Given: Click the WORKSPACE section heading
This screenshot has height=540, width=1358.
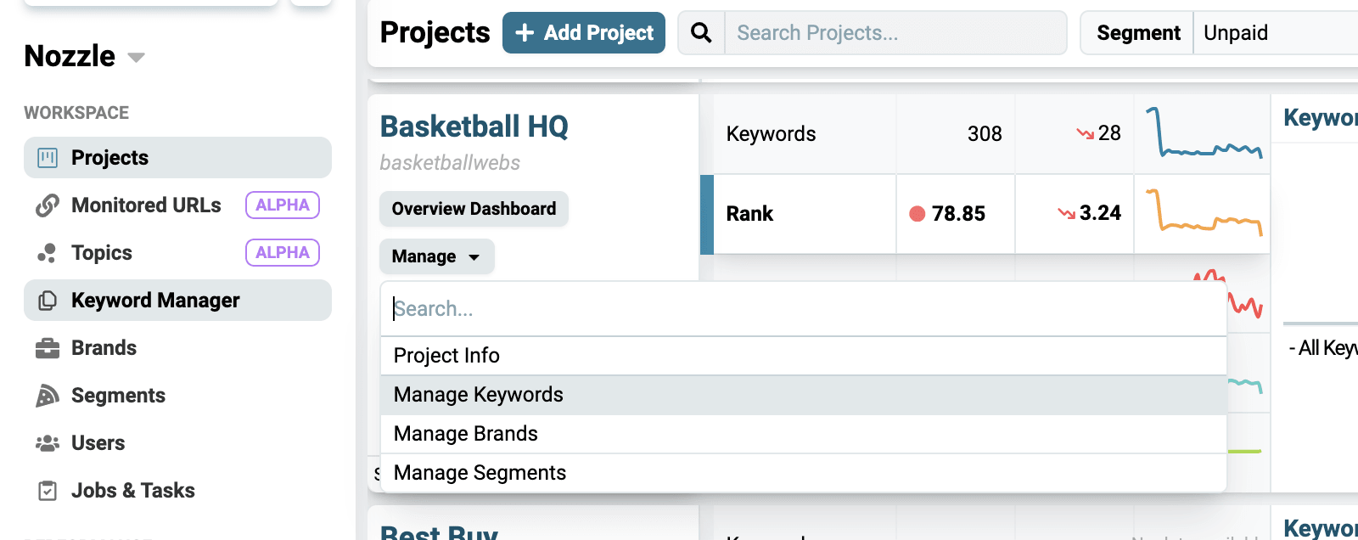Looking at the screenshot, I should 76,113.
